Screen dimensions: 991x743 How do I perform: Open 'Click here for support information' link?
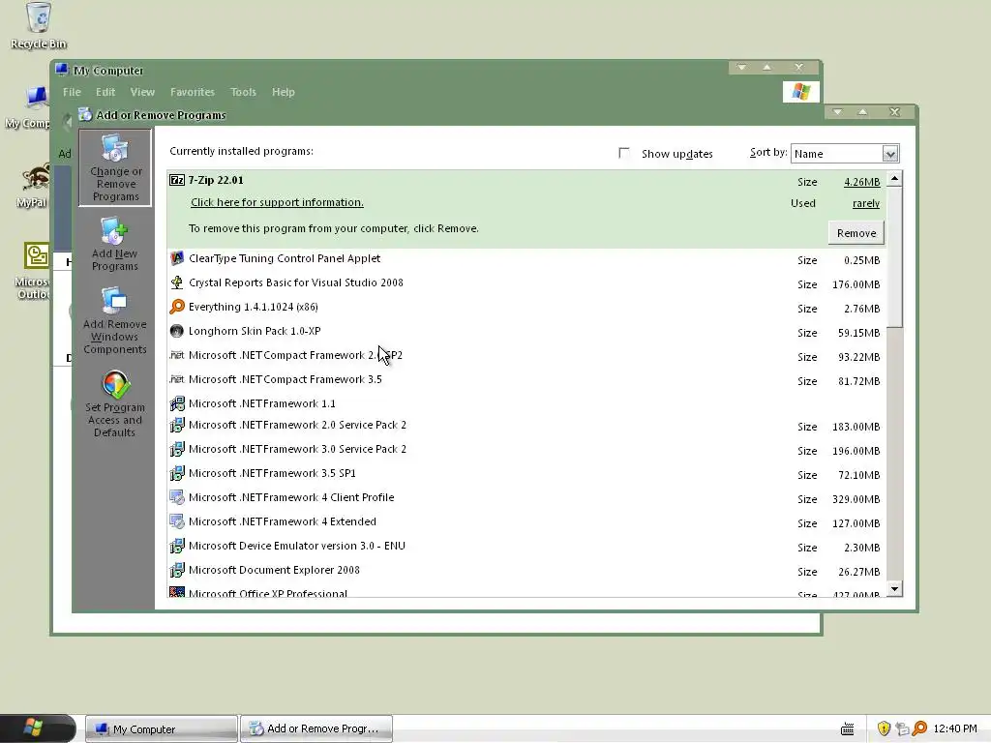click(x=277, y=202)
